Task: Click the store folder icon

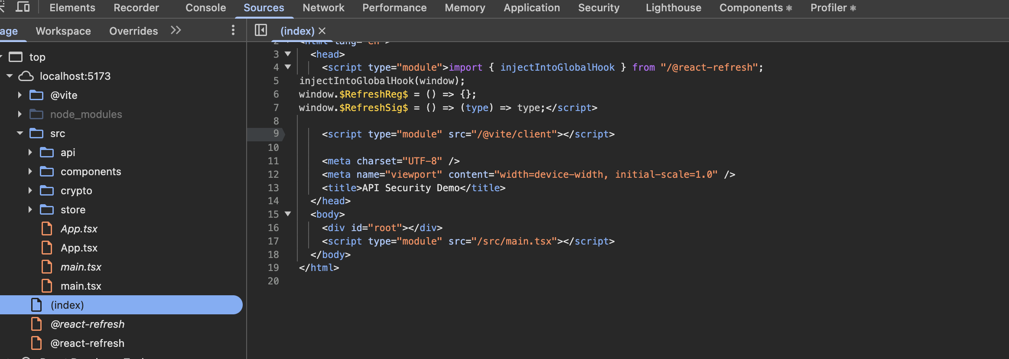Action: tap(47, 209)
